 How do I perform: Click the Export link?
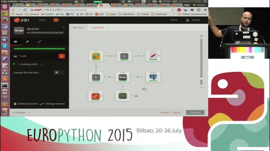coord(177,112)
